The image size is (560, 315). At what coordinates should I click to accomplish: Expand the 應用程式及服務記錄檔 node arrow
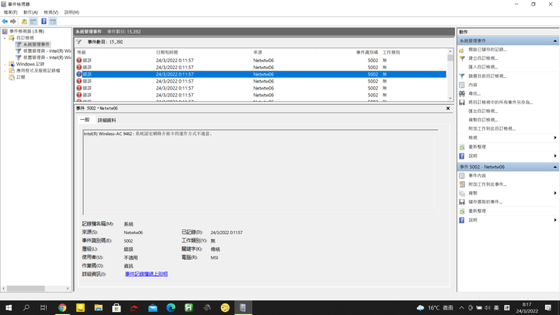(x=5, y=71)
